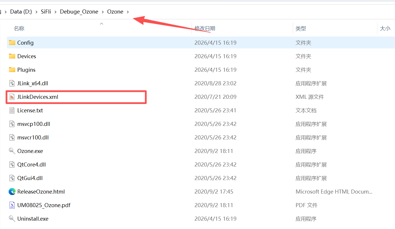Click the msvcp100.dll file icon
The height and width of the screenshot is (229, 395).
[x=12, y=124]
